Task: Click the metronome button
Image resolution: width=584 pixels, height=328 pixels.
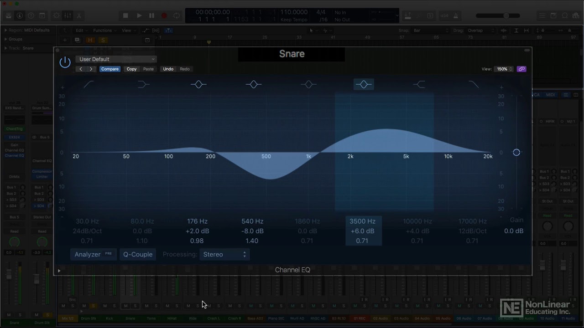Action: click(x=456, y=15)
